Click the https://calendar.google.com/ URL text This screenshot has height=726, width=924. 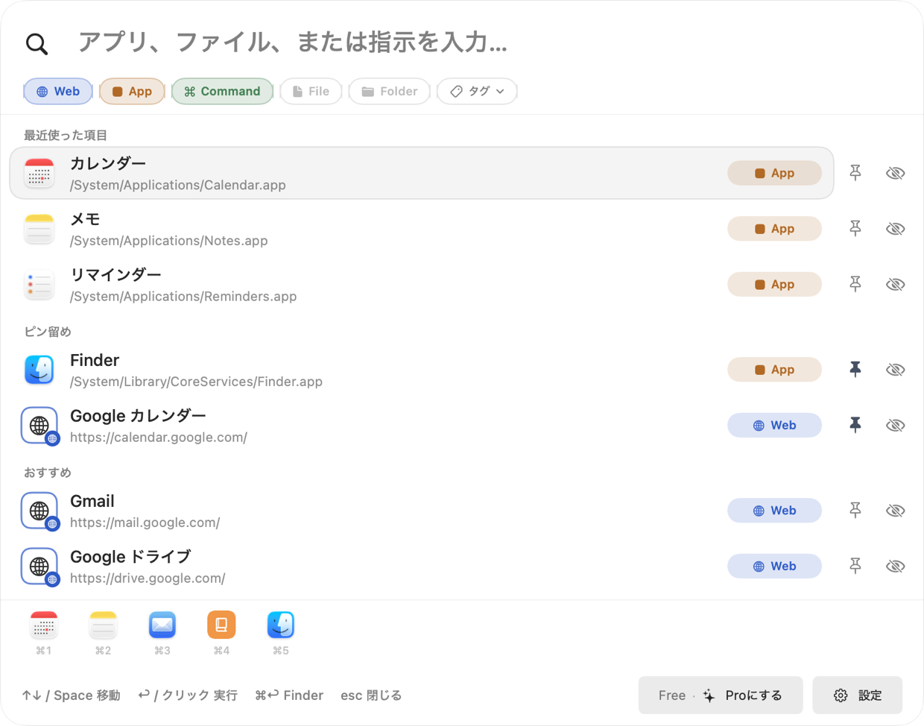(159, 438)
